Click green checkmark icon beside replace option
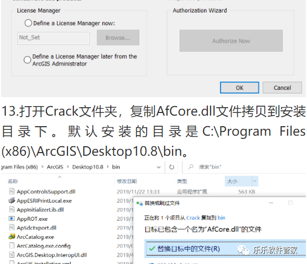Screen dimensions: 307x264 tap(152, 249)
